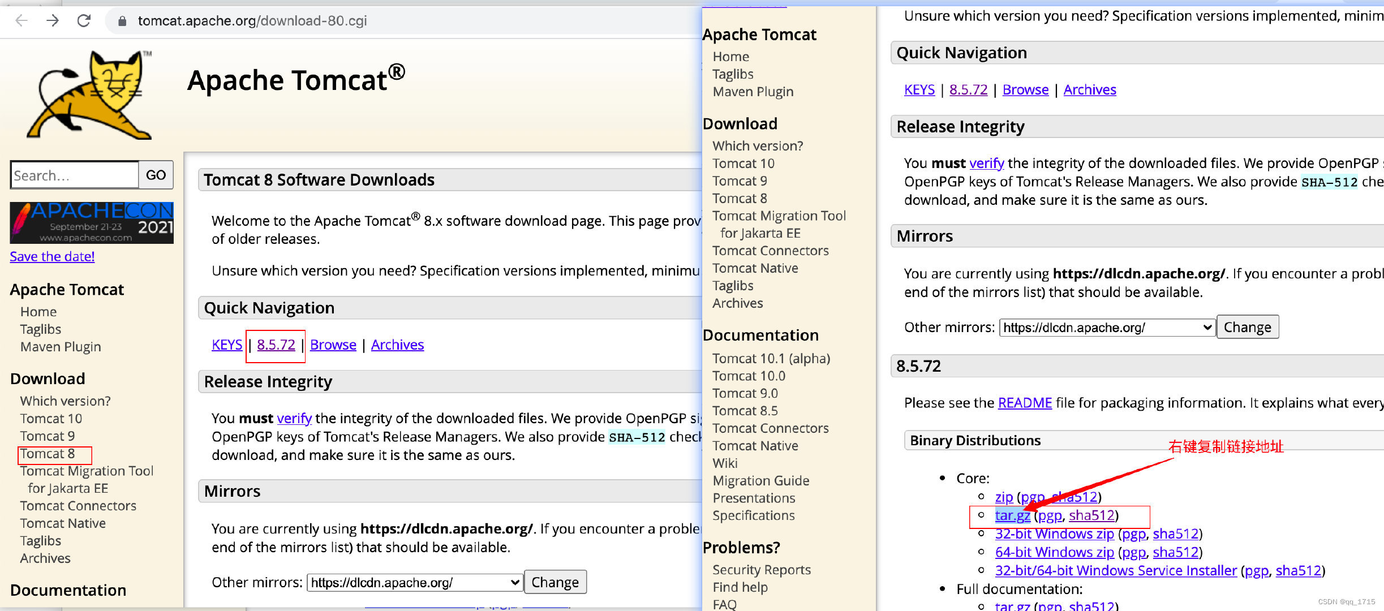Click the ApacheCon 2021 banner image
1384x611 pixels.
pos(91,223)
